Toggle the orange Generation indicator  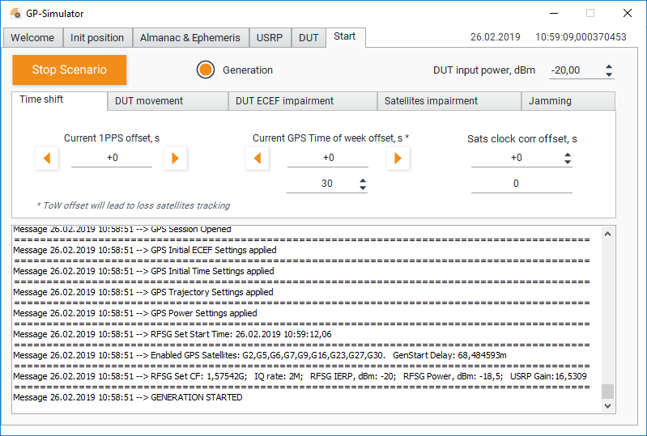(206, 70)
